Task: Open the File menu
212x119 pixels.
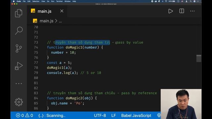Action: [x=24, y=1]
